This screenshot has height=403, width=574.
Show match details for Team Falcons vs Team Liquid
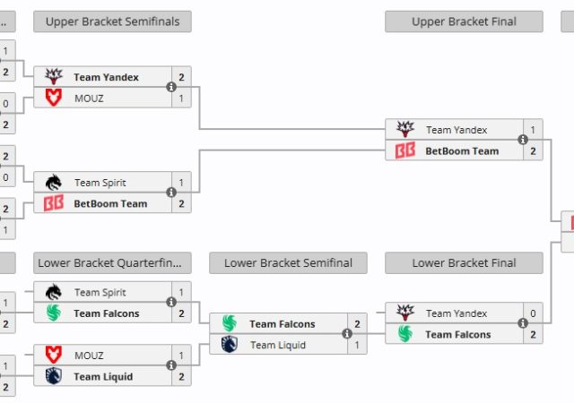[x=346, y=334]
